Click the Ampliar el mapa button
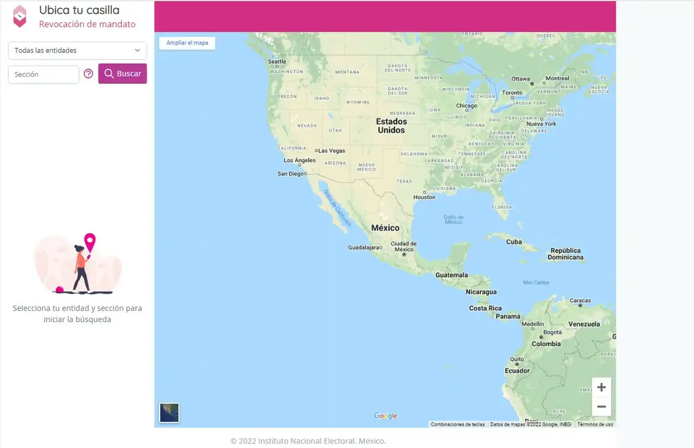Viewport: 694px width, 448px height. (187, 43)
